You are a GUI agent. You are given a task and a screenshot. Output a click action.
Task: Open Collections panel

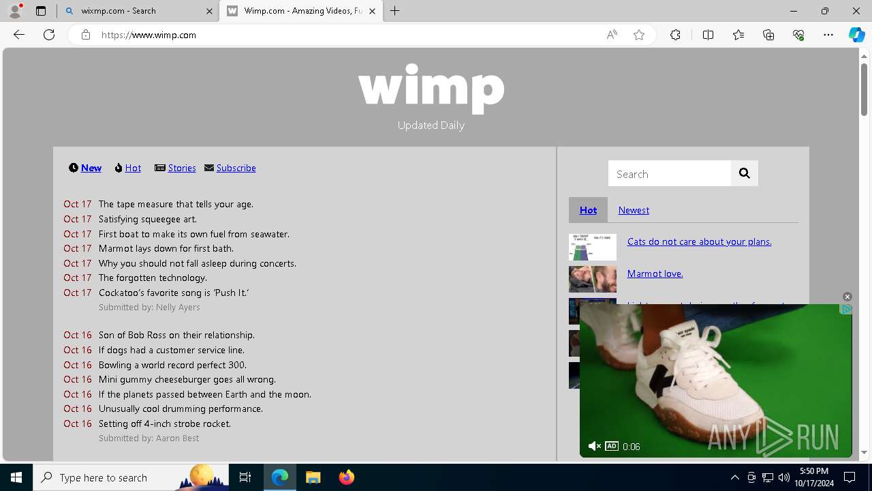[768, 35]
